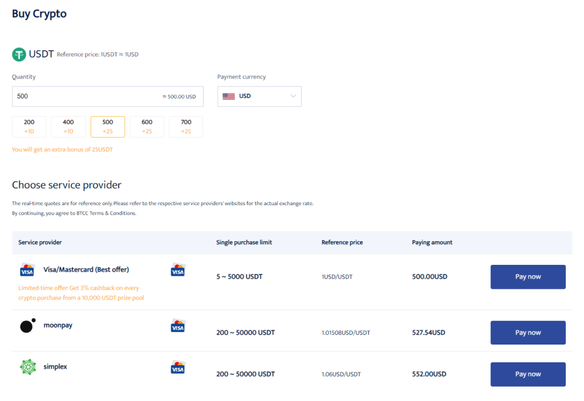Viewport: 584px width, 401px height.
Task: Click the Visa card icon in the moonpay row
Action: [x=177, y=325]
